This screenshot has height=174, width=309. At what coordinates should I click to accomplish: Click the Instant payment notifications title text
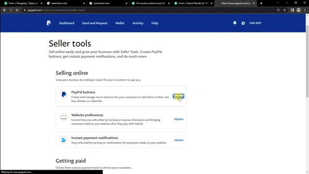[95, 138]
